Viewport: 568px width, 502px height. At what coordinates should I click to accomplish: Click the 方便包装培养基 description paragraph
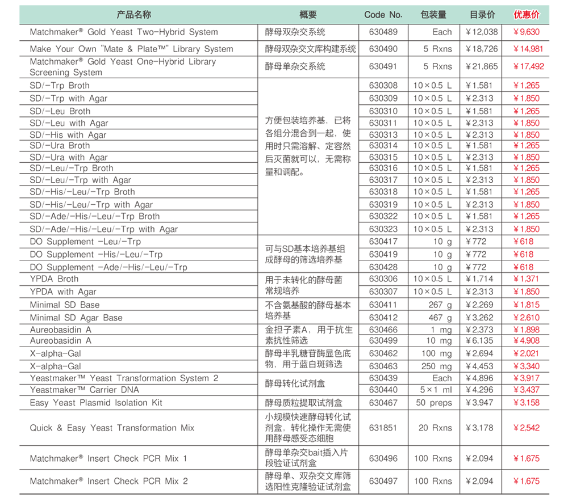point(308,146)
